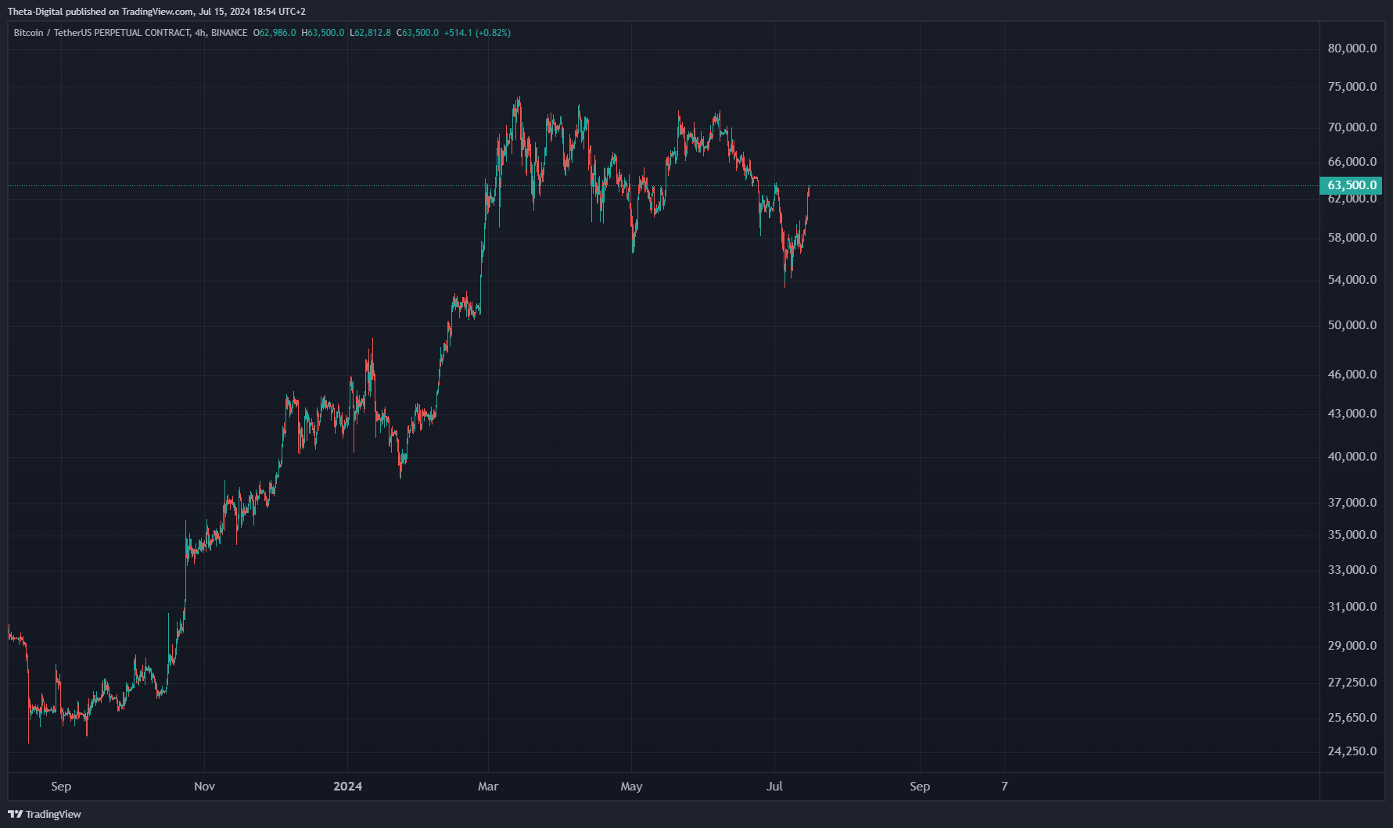Click the 2024 label on time axis
The height and width of the screenshot is (828, 1393).
click(x=347, y=787)
